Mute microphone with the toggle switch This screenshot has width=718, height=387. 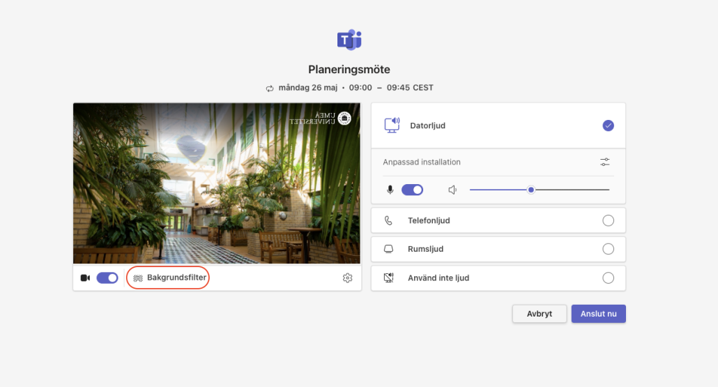tap(412, 190)
